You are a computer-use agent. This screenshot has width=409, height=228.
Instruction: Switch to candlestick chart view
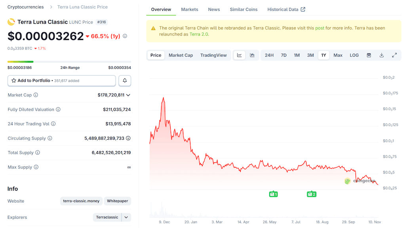(x=252, y=55)
